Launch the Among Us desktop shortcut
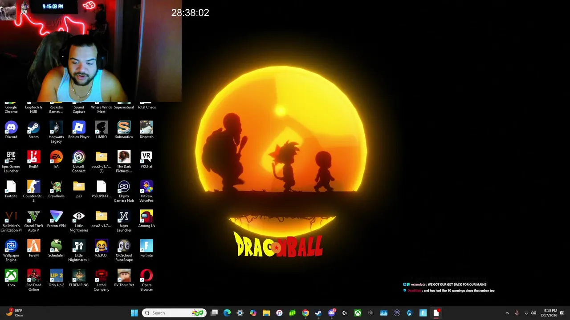 [x=147, y=220]
